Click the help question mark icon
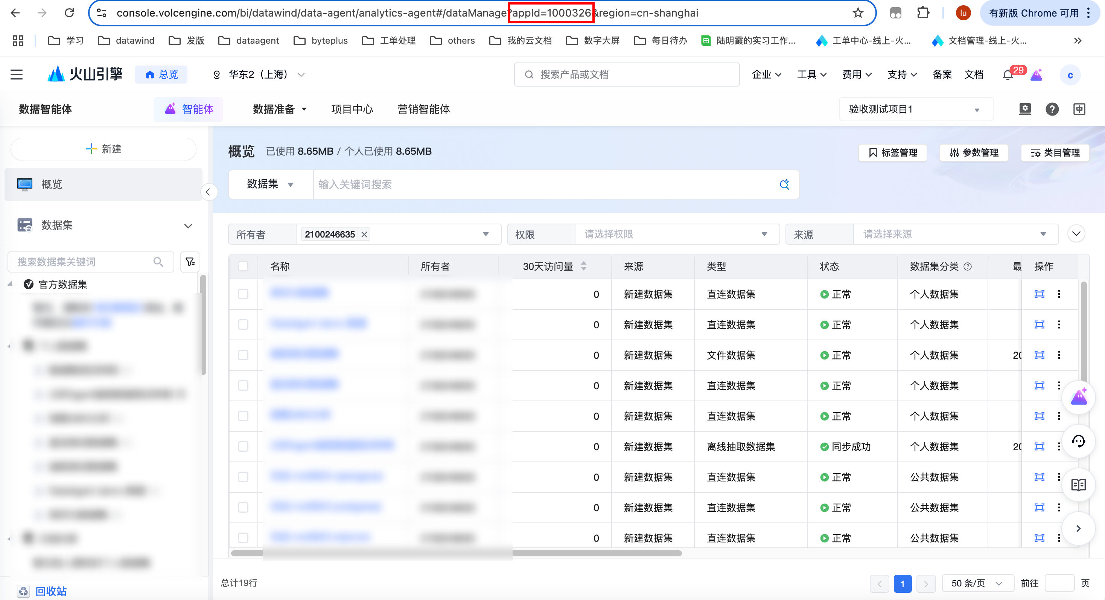The height and width of the screenshot is (600, 1105). click(x=1052, y=110)
